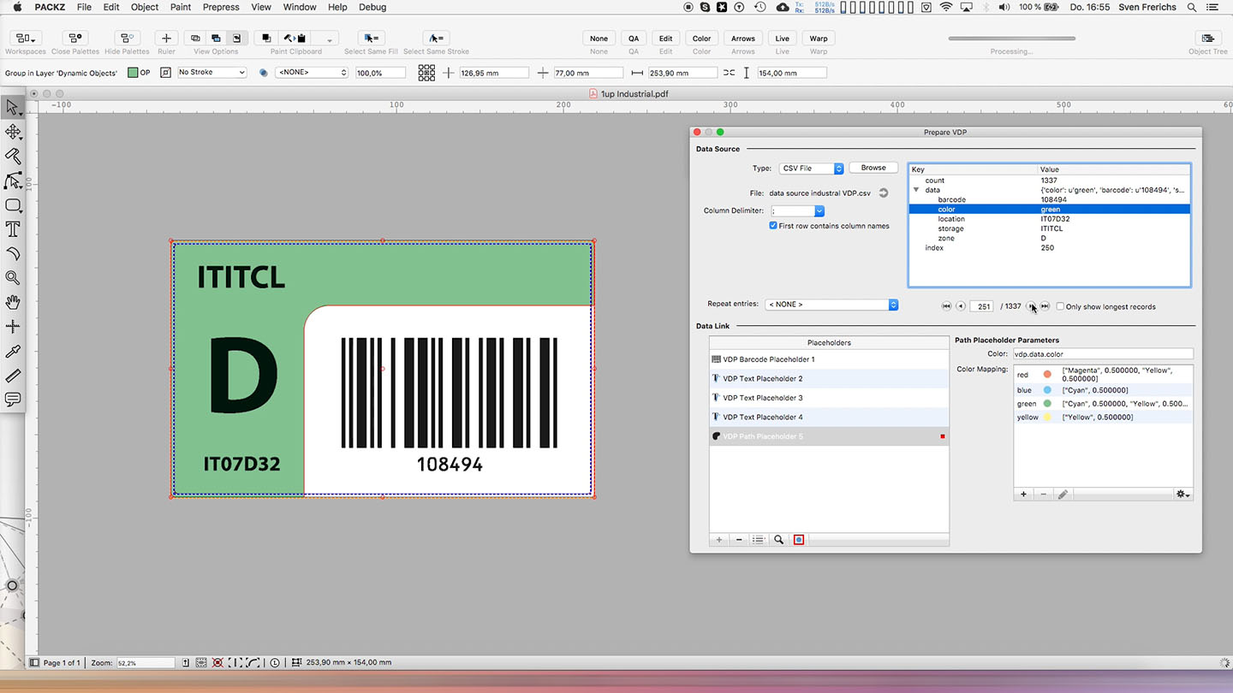The image size is (1233, 693).
Task: Select the Hand pan tool
Action: pyautogui.click(x=12, y=303)
